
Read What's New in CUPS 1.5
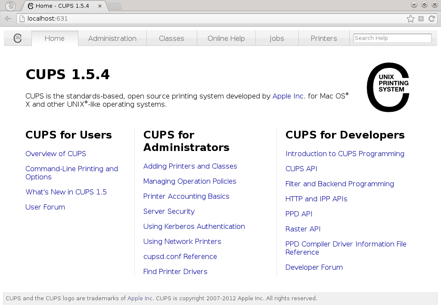(x=66, y=192)
